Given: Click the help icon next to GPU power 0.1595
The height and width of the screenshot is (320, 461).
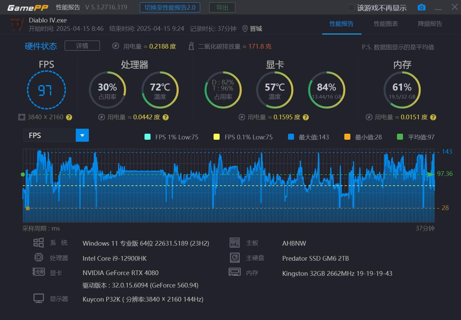Looking at the screenshot, I should (x=306, y=117).
